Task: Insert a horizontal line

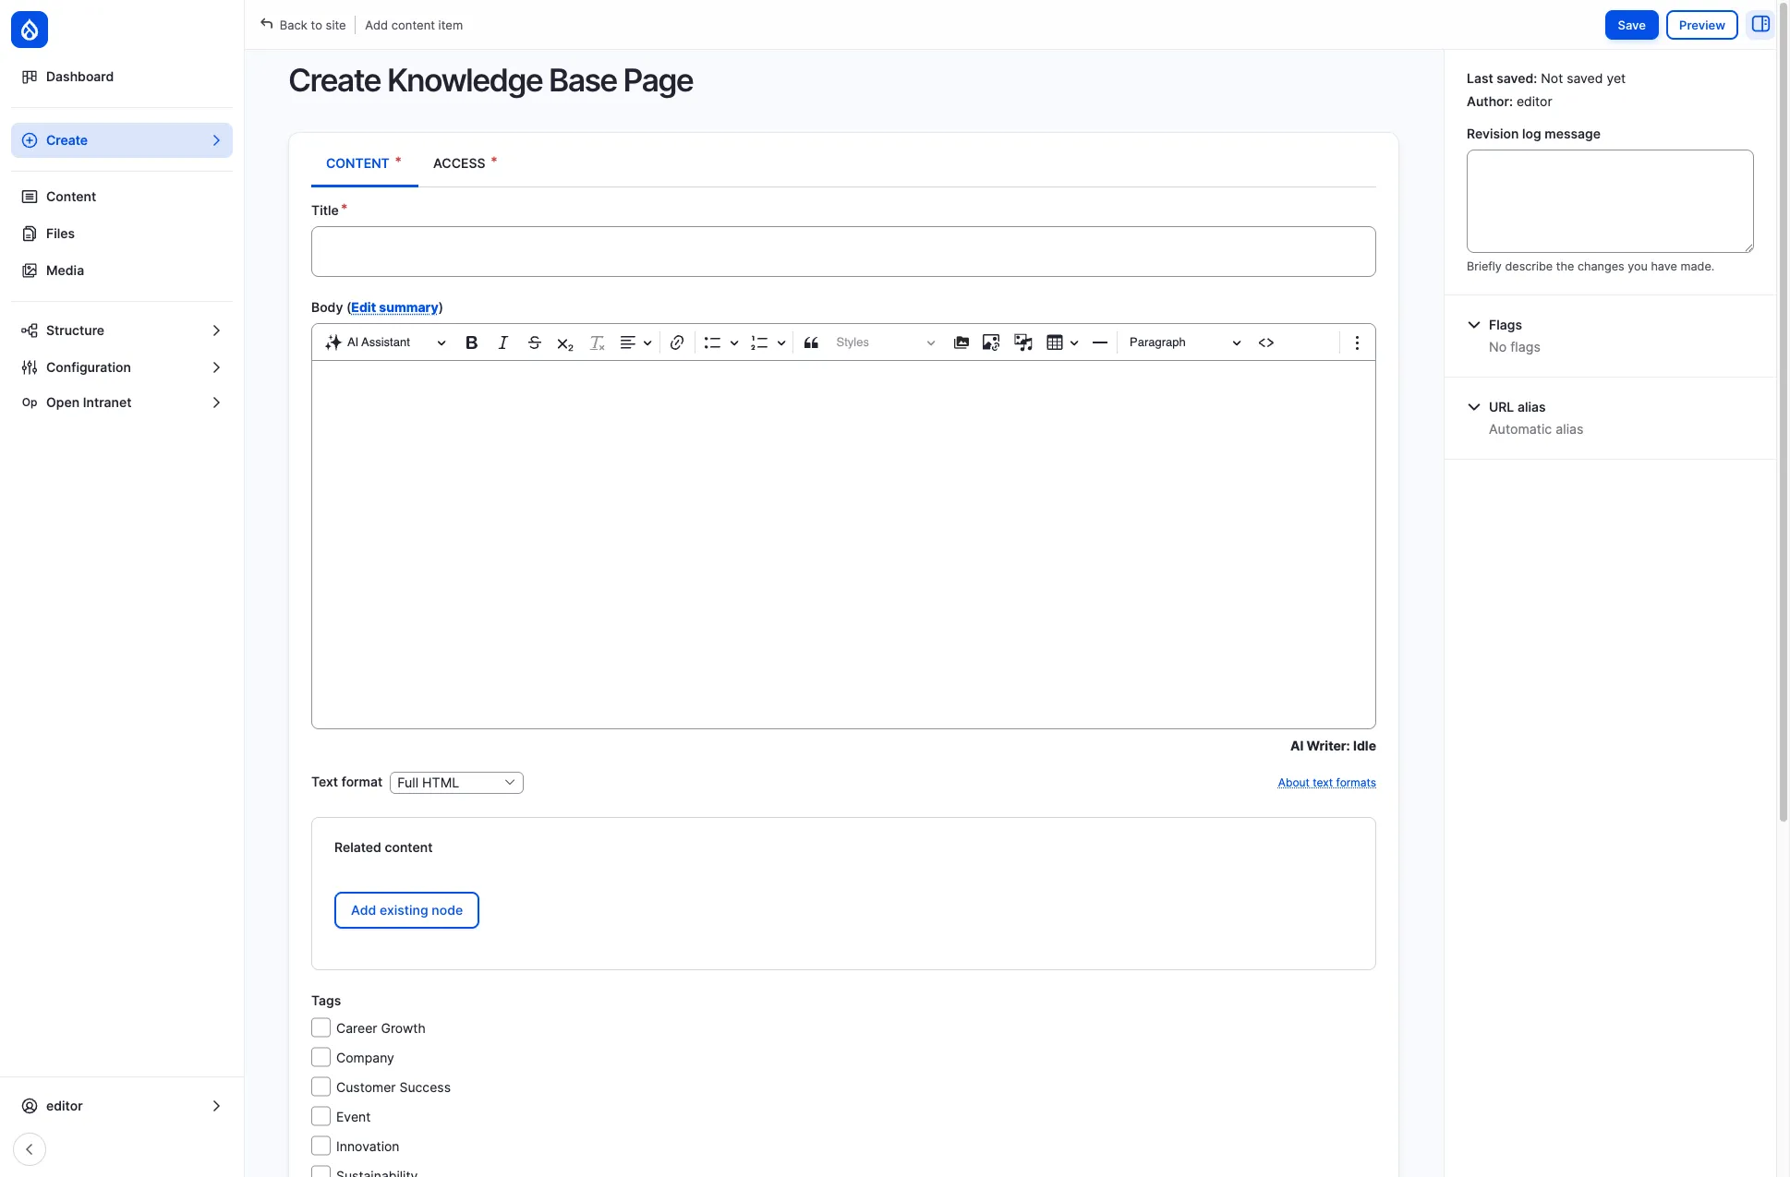Action: tap(1099, 342)
